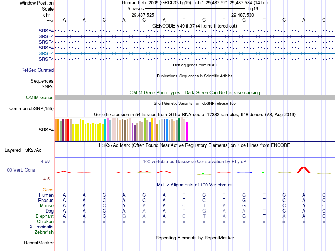
Task: Click the faded G base in the Dog row
Action: tap(204, 211)
